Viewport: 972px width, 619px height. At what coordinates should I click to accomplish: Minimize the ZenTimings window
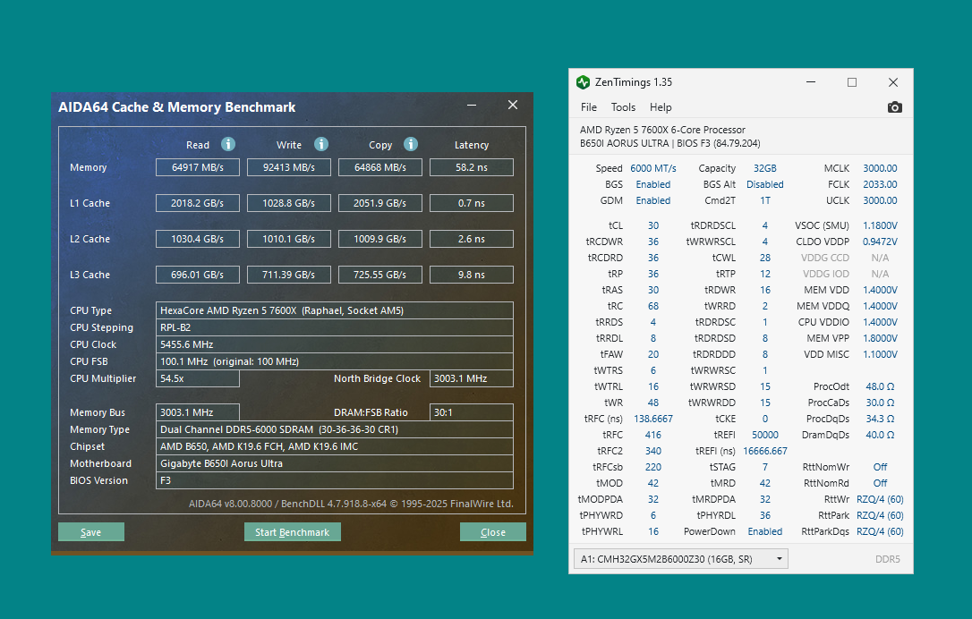tap(811, 82)
